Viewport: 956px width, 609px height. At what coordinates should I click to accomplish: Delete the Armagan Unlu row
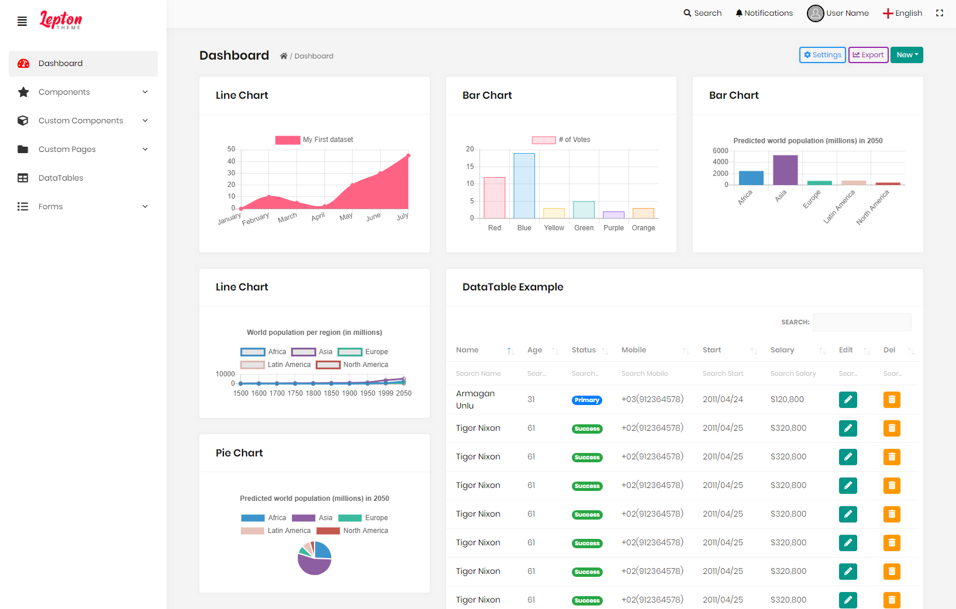point(892,400)
